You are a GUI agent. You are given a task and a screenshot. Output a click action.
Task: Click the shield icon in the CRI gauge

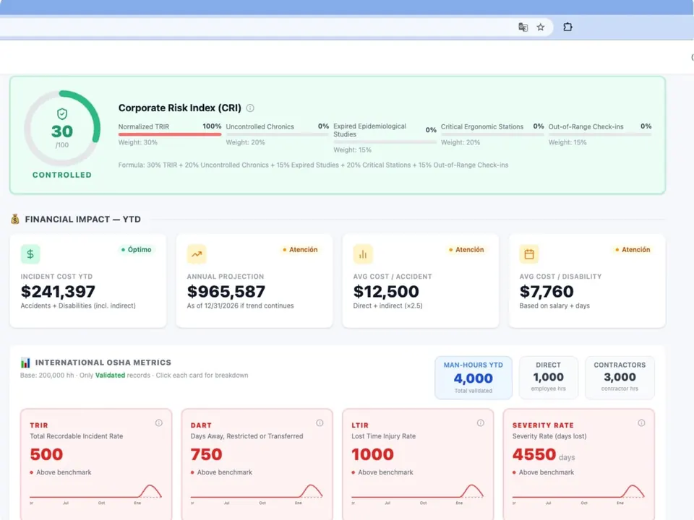click(62, 114)
